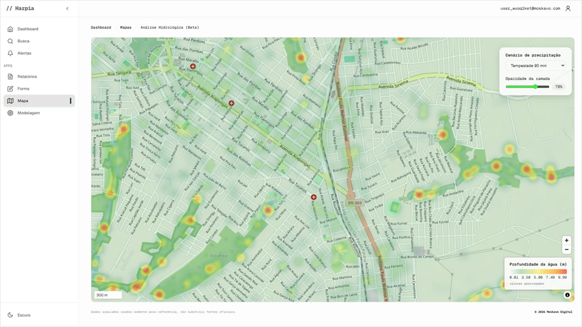Click the Harpia logo

[x=20, y=8]
